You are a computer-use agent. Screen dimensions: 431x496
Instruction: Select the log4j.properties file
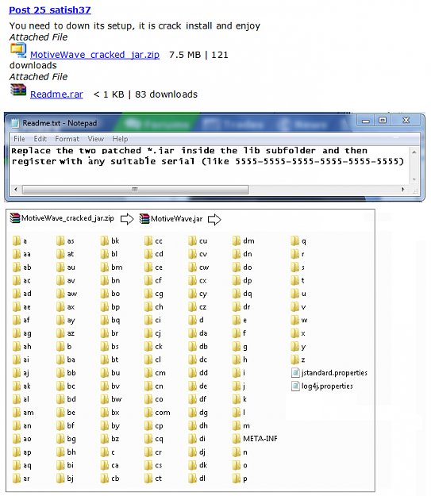(x=321, y=386)
